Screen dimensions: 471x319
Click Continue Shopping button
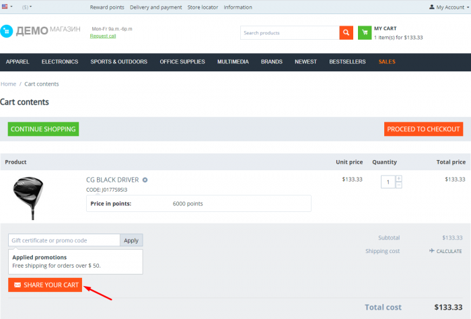tap(43, 129)
